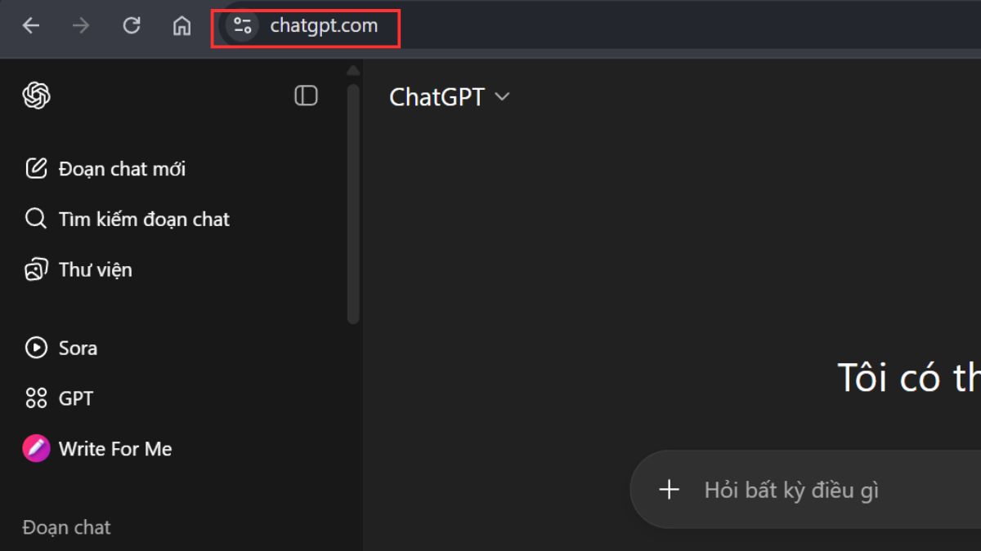Reload the page with the refresh icon

tap(132, 26)
